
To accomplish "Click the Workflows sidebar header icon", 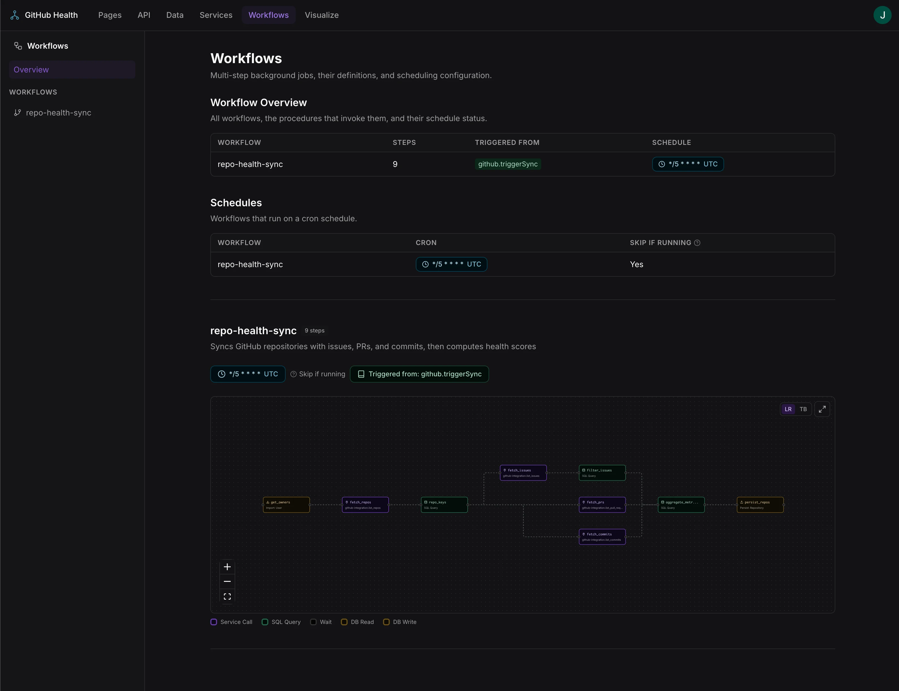I will coord(18,46).
